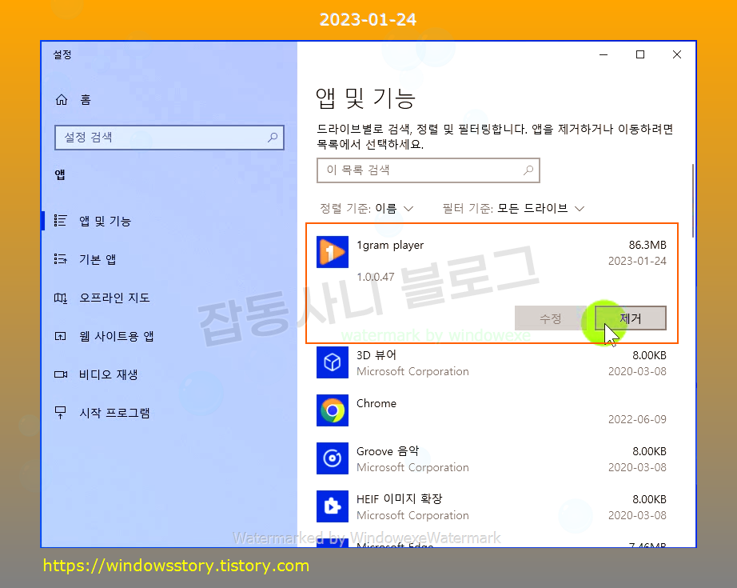Image resolution: width=737 pixels, height=588 pixels.
Task: Click the HEIF 이미지 확장 icon
Action: click(x=333, y=506)
